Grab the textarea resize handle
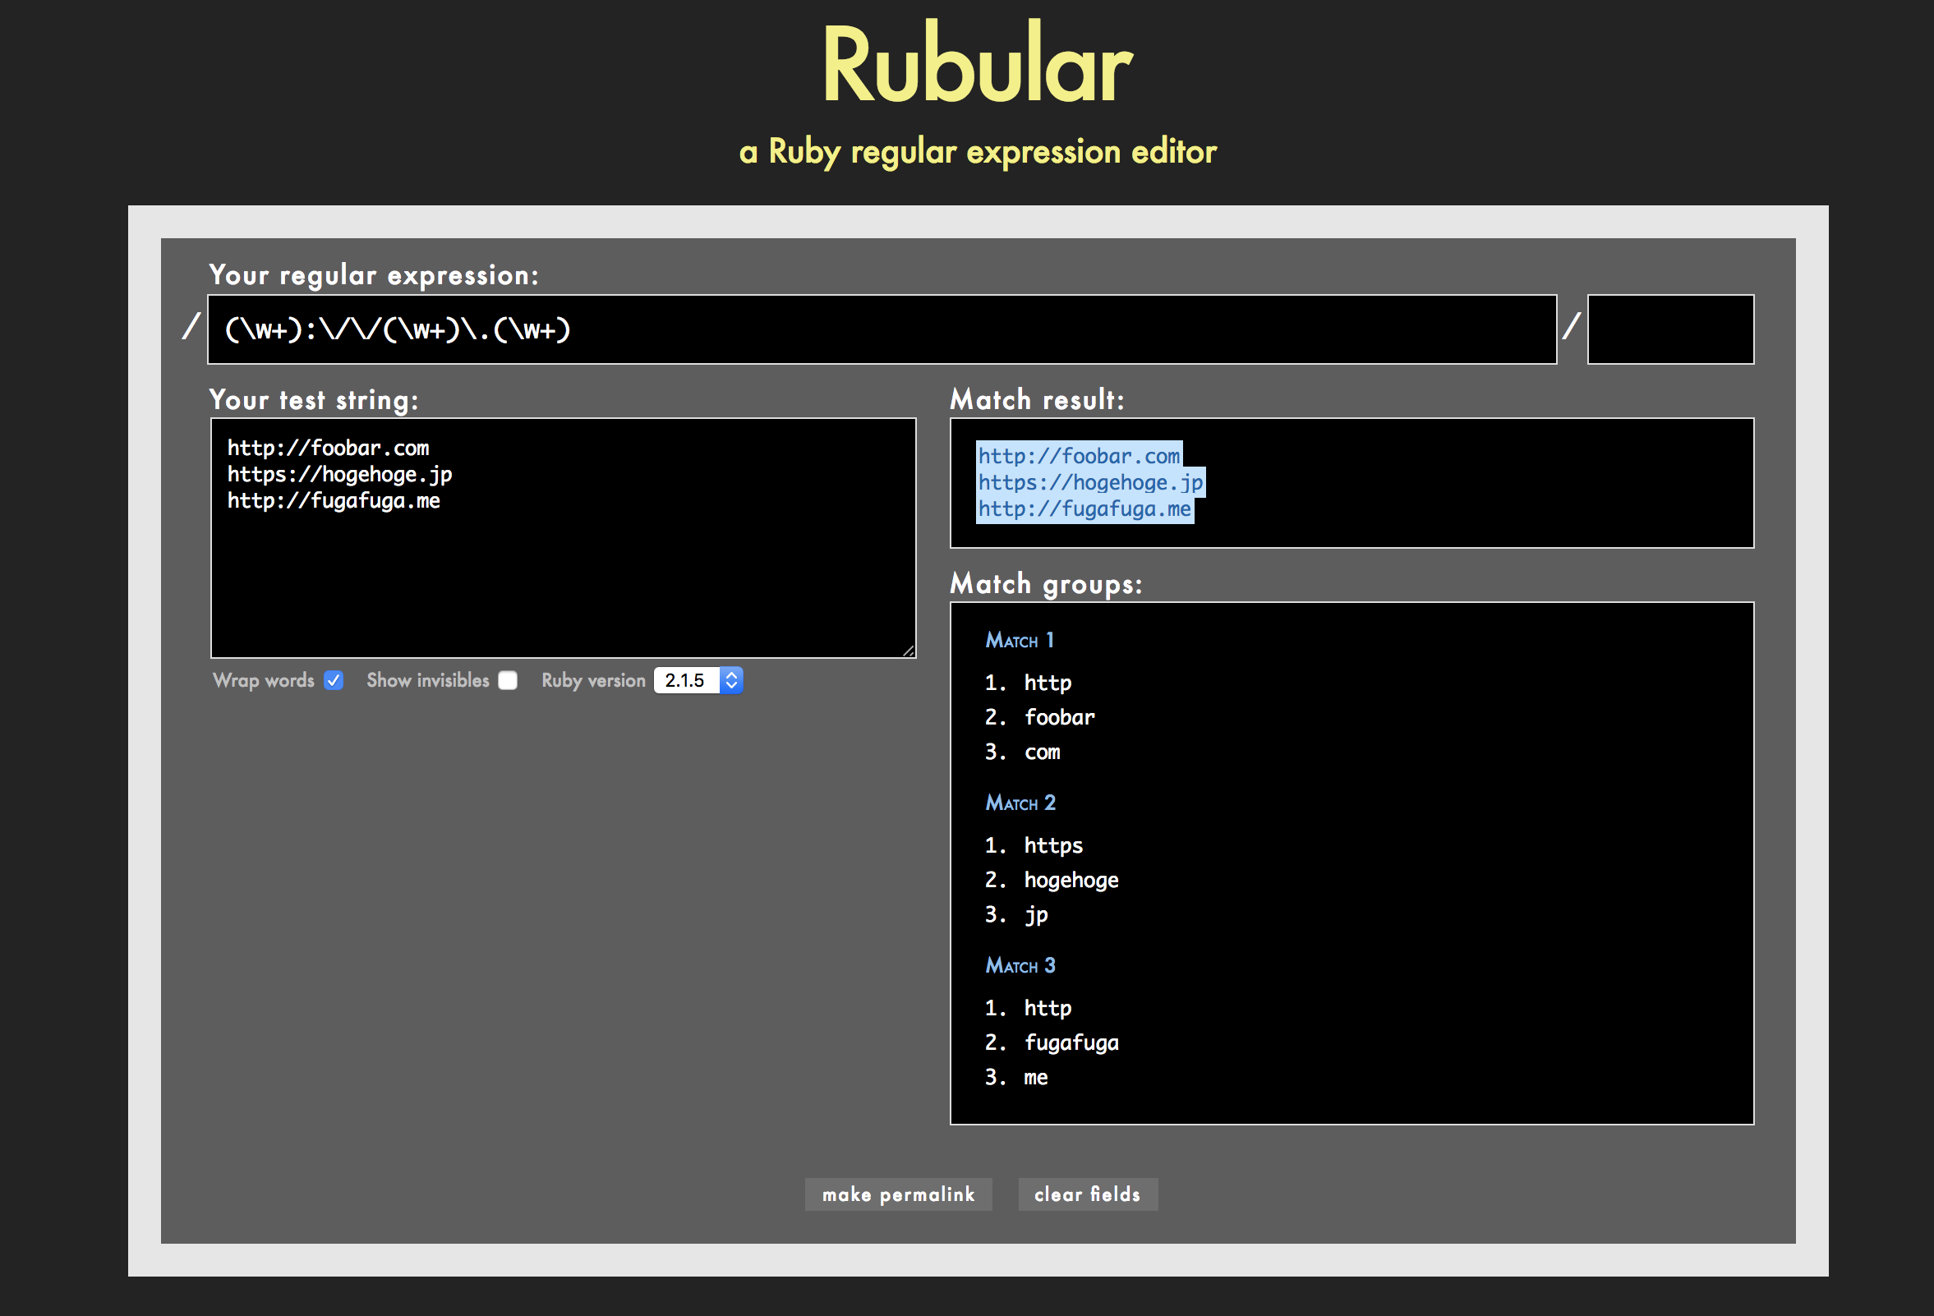Viewport: 1934px width, 1316px height. 909,651
